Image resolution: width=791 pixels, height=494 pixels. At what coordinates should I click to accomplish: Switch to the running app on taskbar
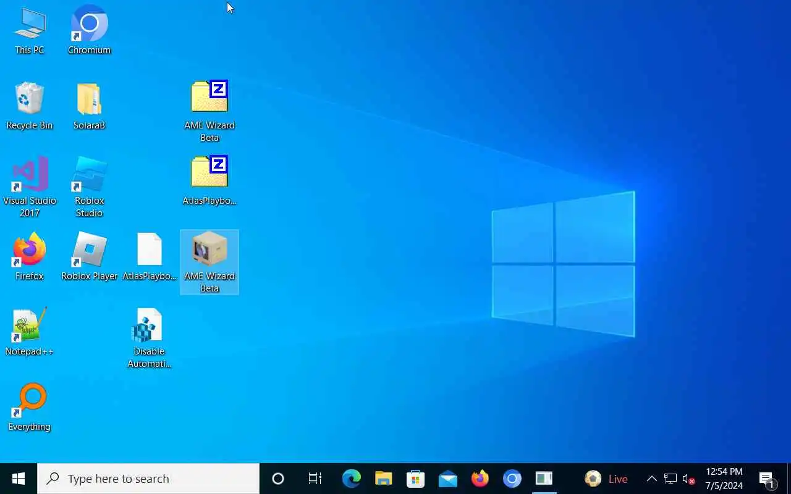[x=544, y=479]
